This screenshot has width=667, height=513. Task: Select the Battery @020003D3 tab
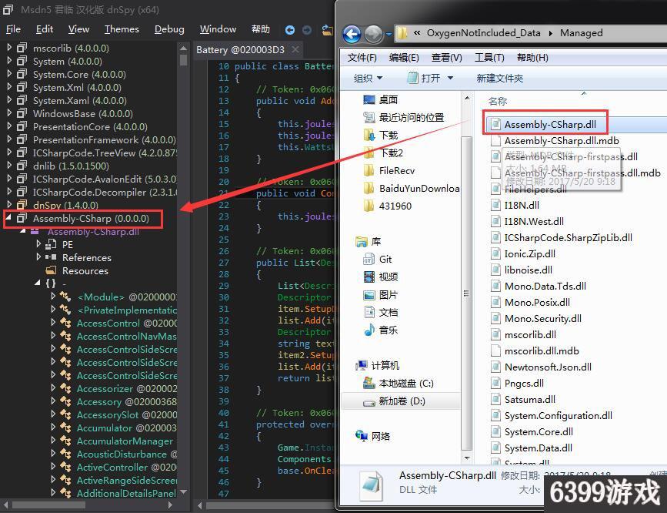point(240,50)
